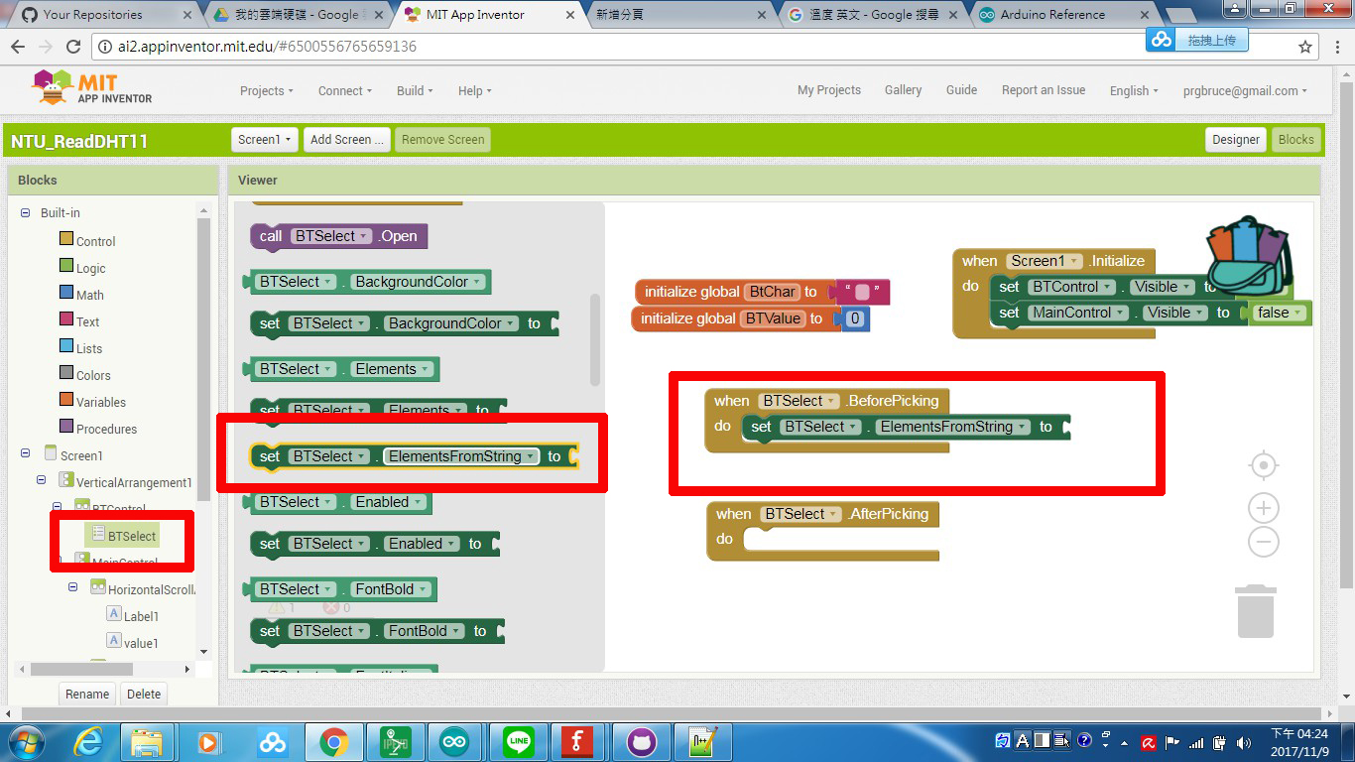Open LINE app from taskbar
Viewport: 1355px width, 762px height.
[518, 742]
